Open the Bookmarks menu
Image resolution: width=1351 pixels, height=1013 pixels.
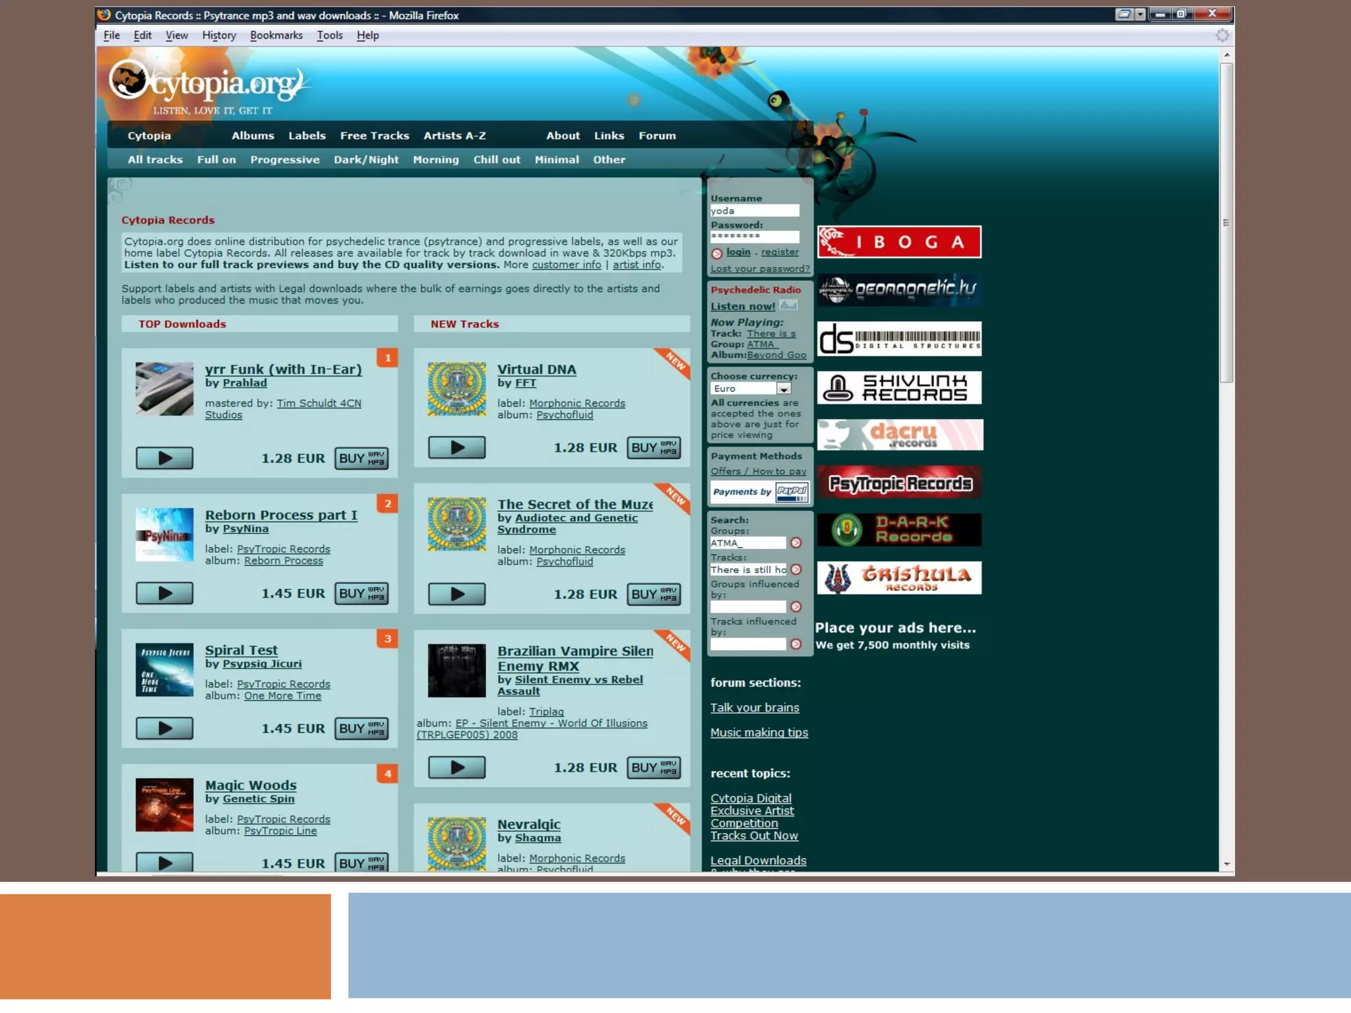(276, 35)
